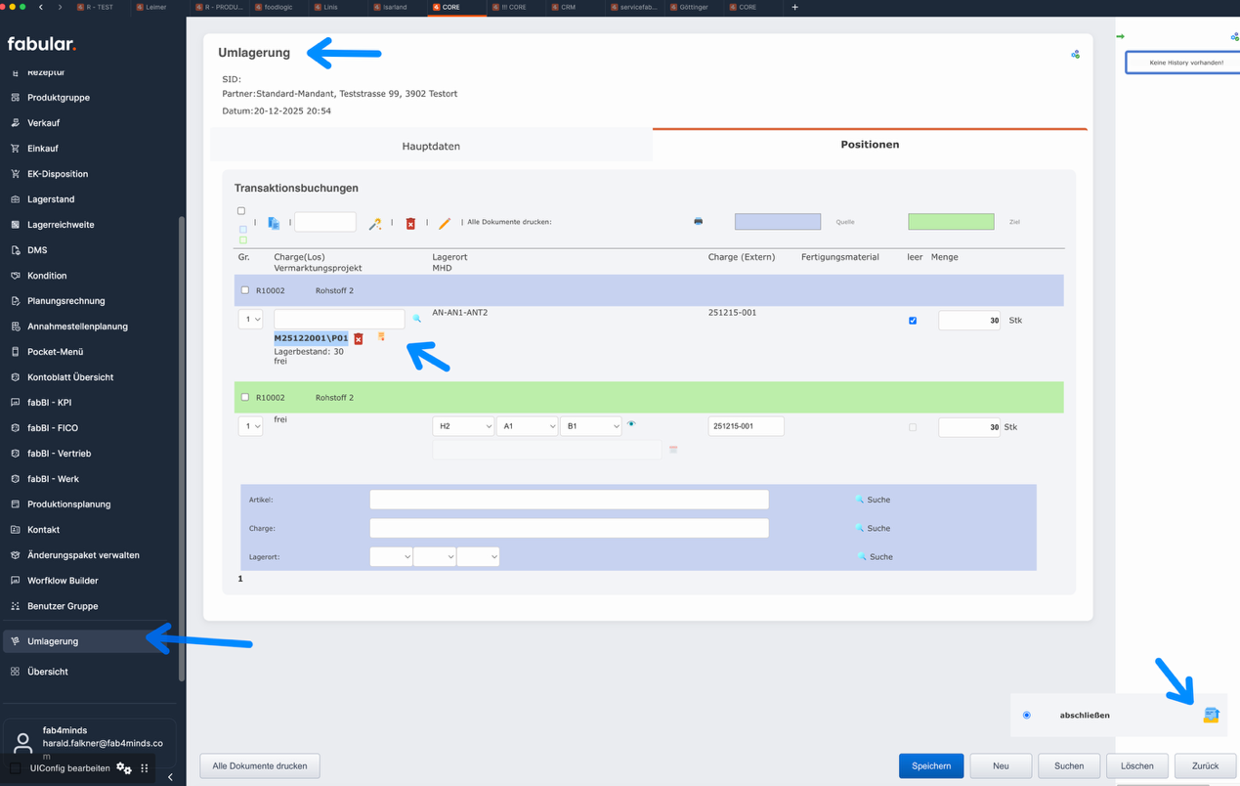
Task: Switch to the Hauptdaten tab
Action: 431,146
